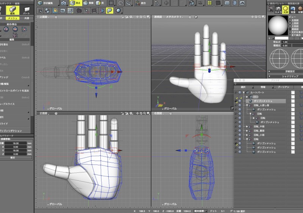
Task: Click the 明るさ value field showing 1.00
Action: coord(284,42)
